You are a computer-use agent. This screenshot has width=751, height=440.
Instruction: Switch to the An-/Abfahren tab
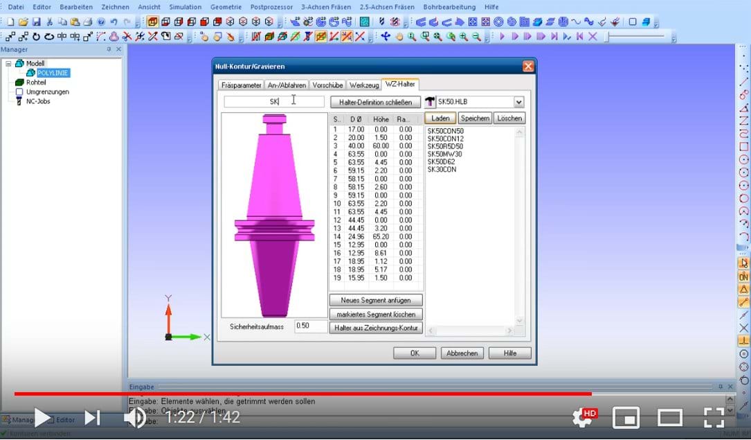[x=287, y=85]
